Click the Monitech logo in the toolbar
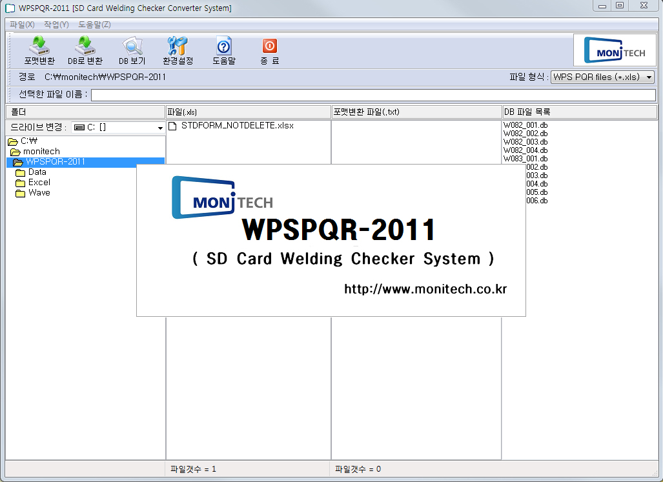This screenshot has width=663, height=482. point(615,50)
